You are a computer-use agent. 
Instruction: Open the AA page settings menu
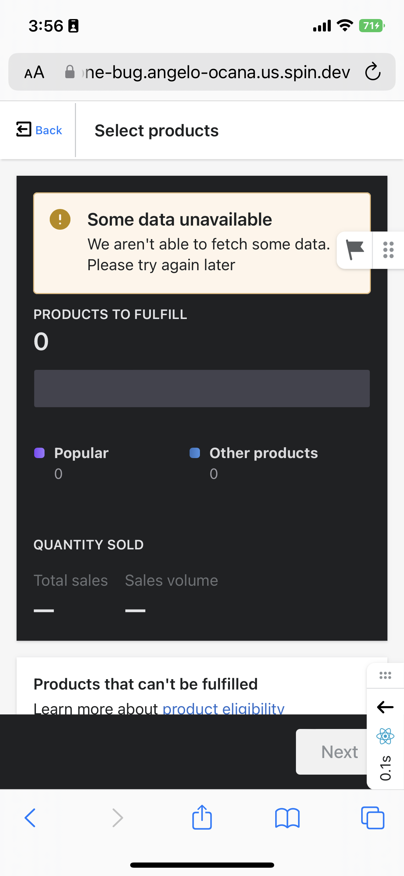tap(35, 72)
